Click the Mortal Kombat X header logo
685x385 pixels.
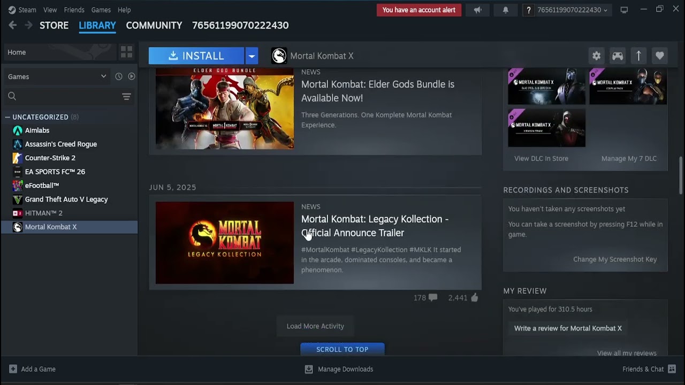tap(279, 56)
